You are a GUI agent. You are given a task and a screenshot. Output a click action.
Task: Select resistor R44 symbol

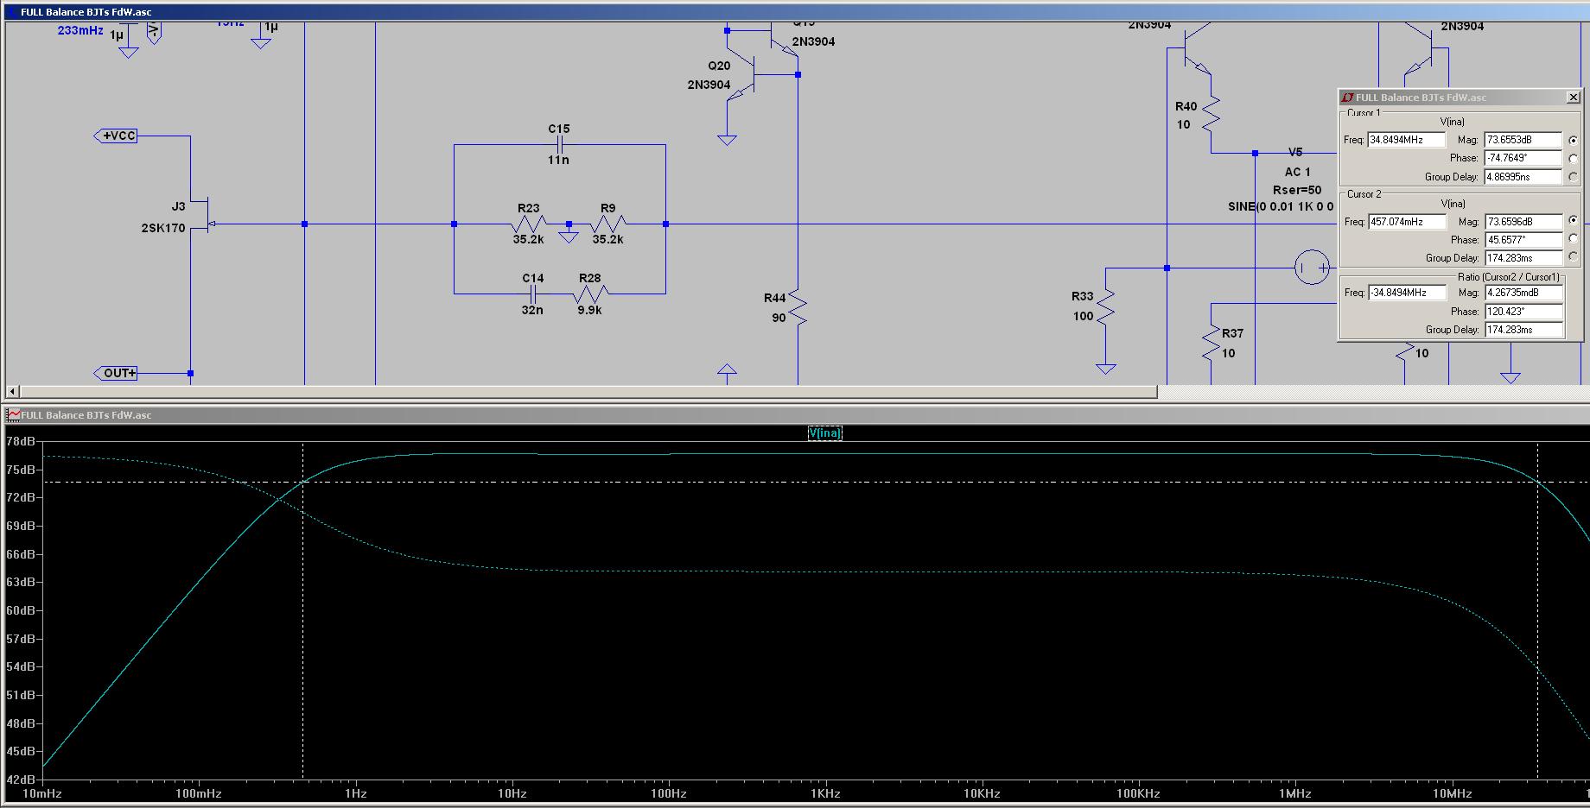tap(798, 308)
